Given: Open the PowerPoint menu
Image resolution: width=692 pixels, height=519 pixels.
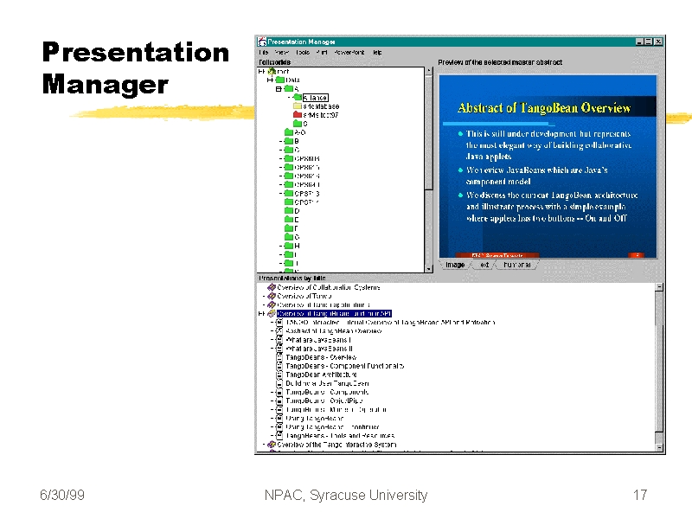Looking at the screenshot, I should [x=349, y=53].
